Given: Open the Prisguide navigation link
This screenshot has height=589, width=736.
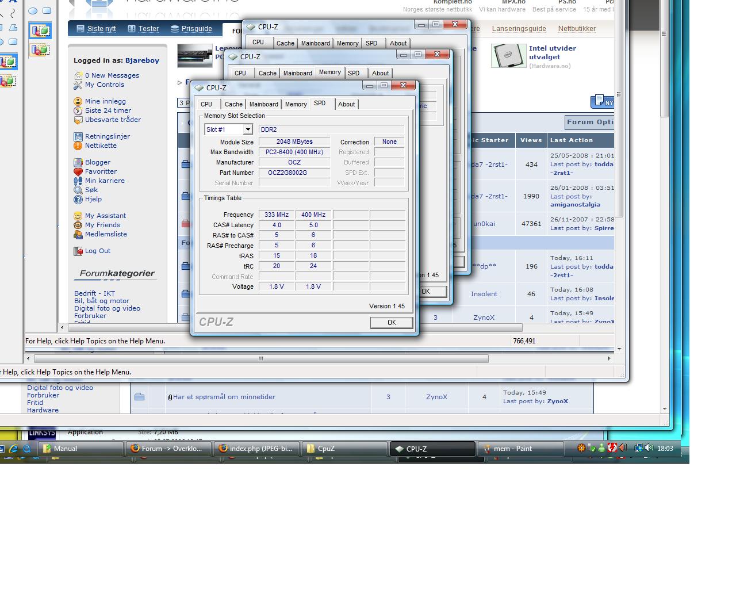Looking at the screenshot, I should (197, 29).
